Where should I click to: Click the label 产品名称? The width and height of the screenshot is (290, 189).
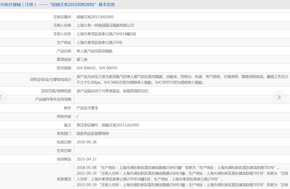[64, 51]
